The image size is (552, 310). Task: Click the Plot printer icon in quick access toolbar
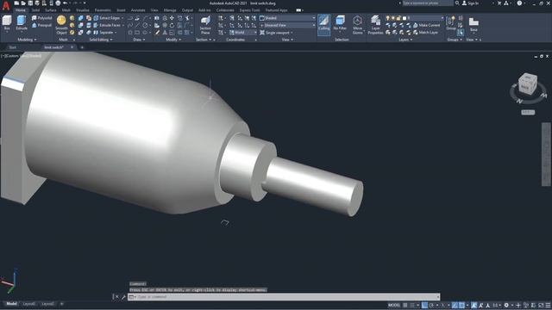click(x=58, y=3)
